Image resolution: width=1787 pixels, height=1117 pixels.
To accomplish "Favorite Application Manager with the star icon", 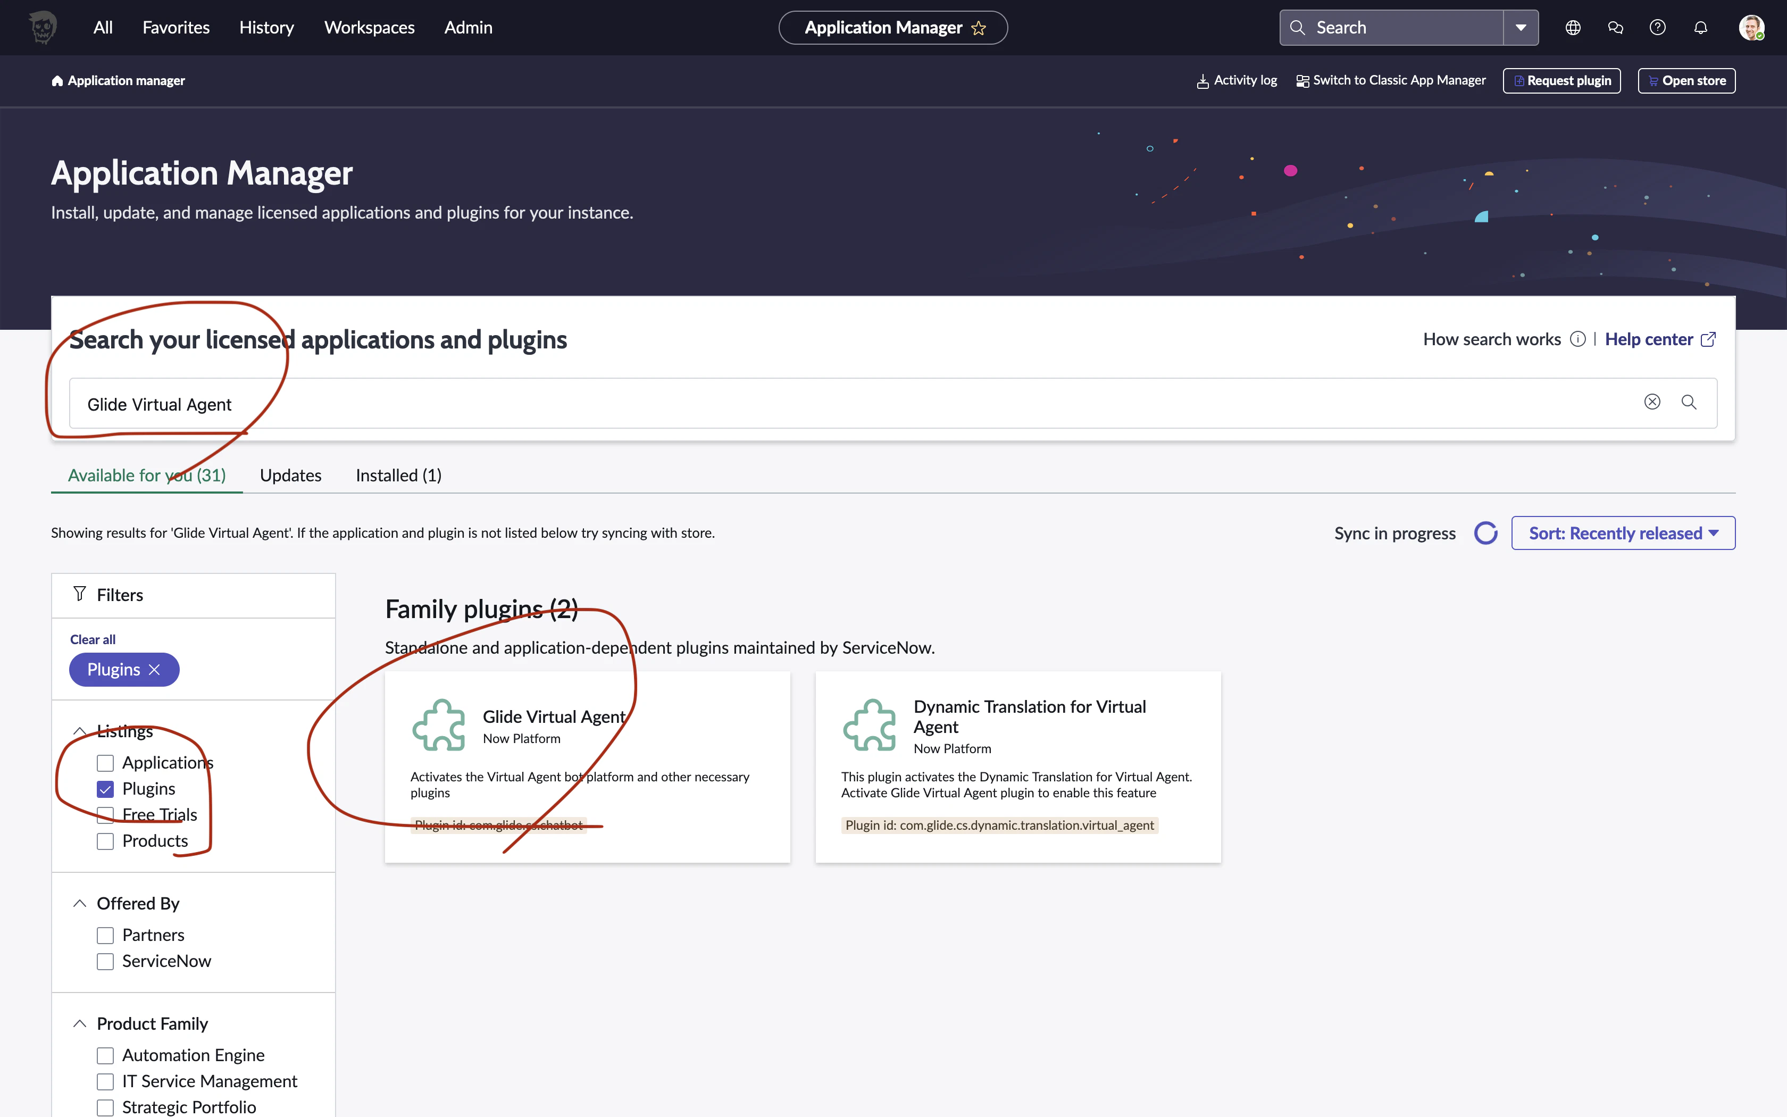I will coord(979,28).
